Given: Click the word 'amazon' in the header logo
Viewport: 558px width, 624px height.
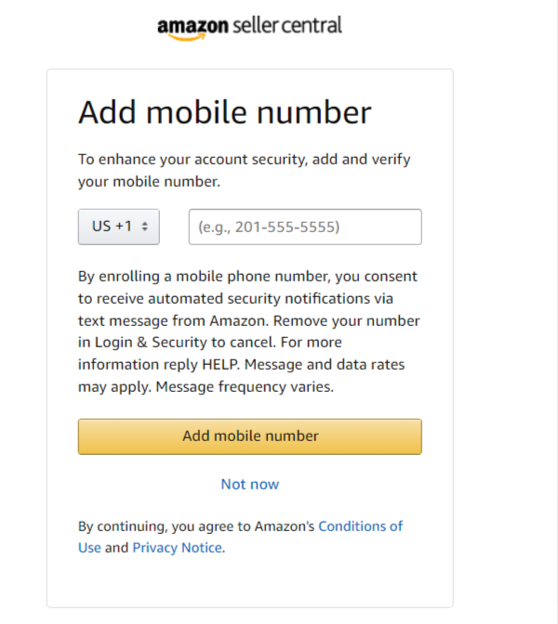Looking at the screenshot, I should [193, 25].
